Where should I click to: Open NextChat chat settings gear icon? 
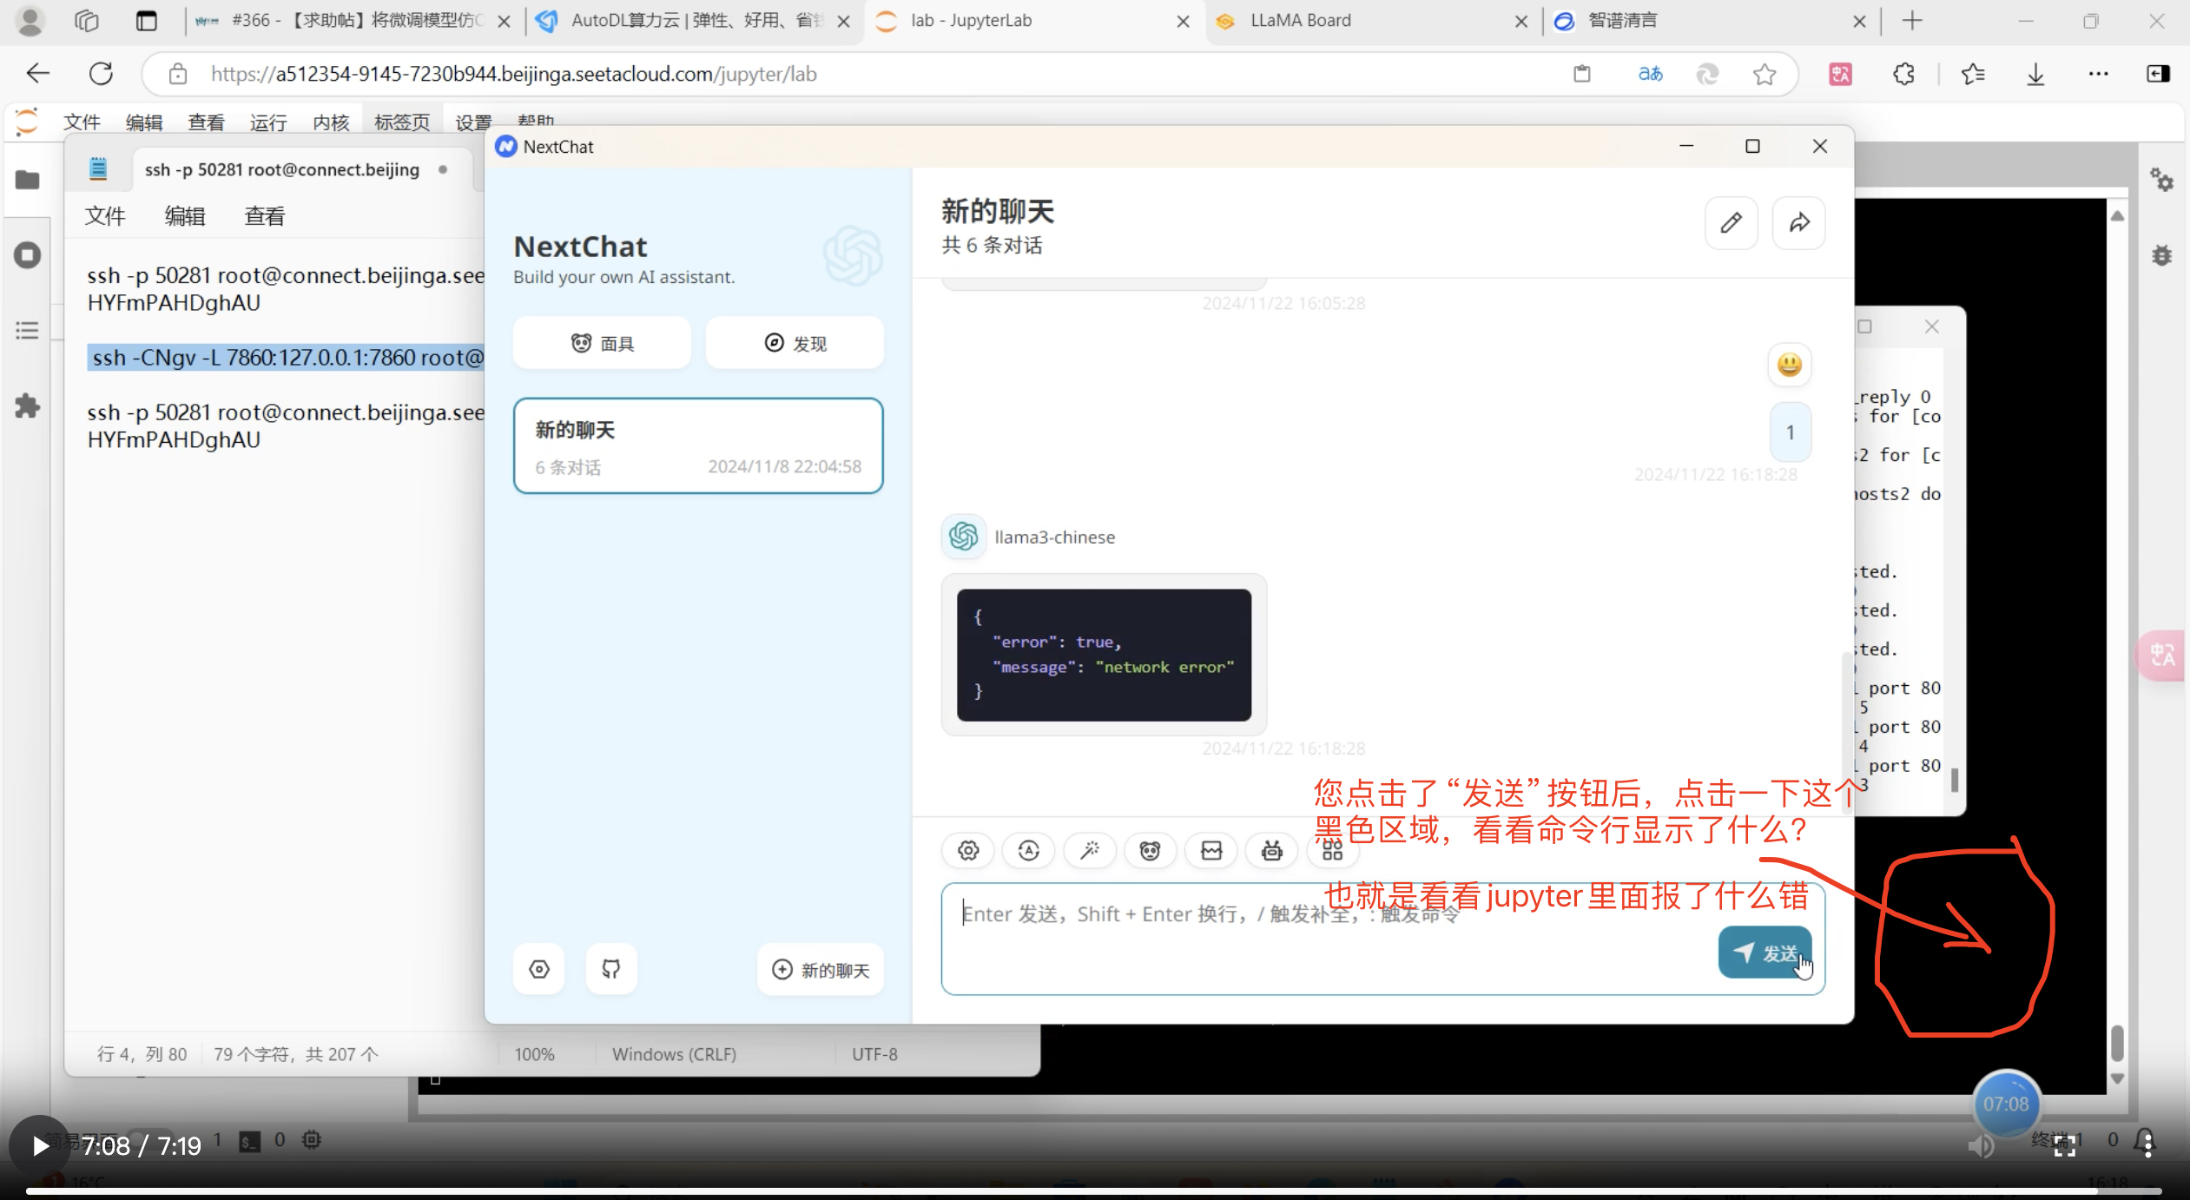click(x=968, y=850)
